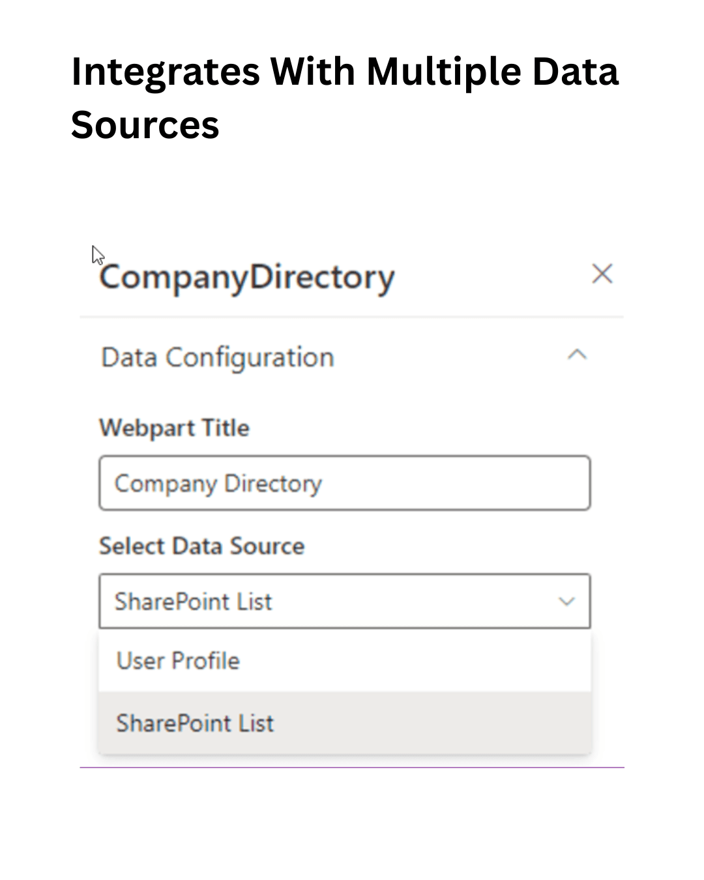Click the purple line below the dropdown list

click(351, 767)
